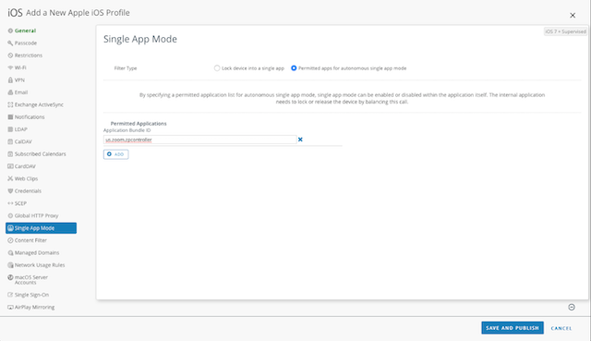The image size is (591, 341).
Task: Click the Single Sign-On icon
Action: click(10, 295)
